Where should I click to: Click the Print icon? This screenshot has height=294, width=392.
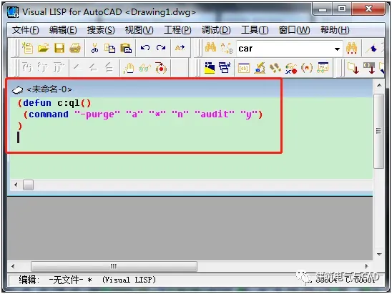pos(75,48)
